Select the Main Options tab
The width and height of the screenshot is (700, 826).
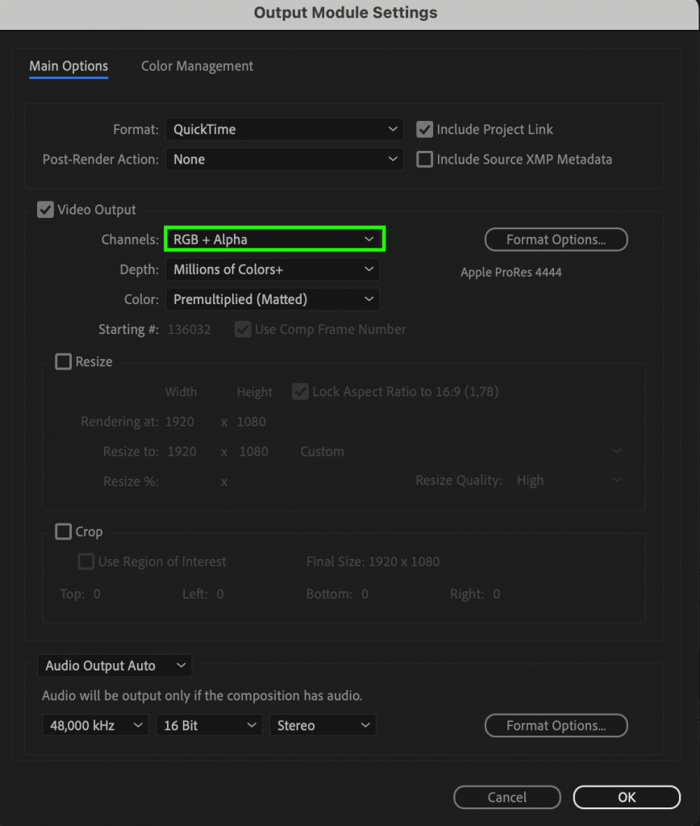(68, 66)
